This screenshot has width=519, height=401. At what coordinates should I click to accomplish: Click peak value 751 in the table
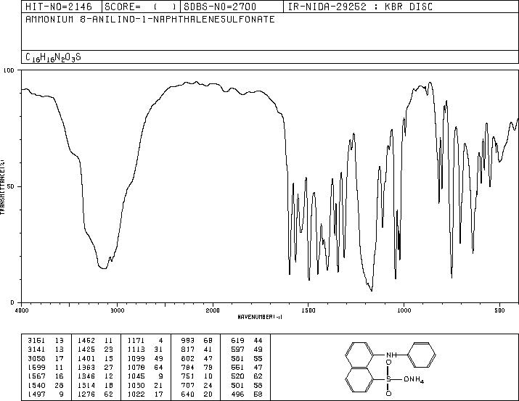(188, 376)
